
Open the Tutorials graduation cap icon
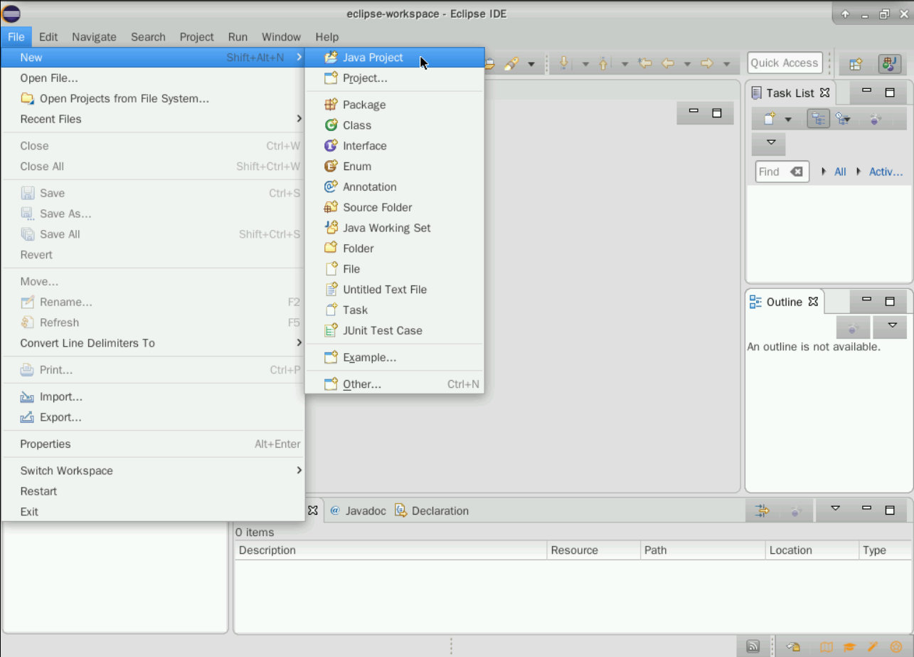click(849, 647)
